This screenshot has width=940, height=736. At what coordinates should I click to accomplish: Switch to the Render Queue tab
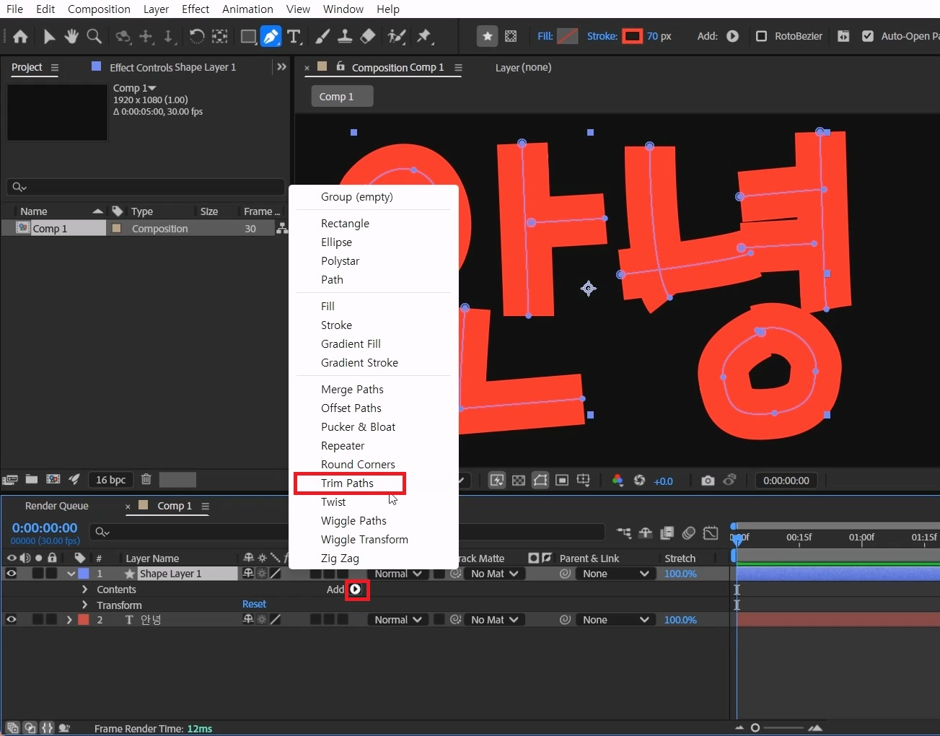point(56,506)
